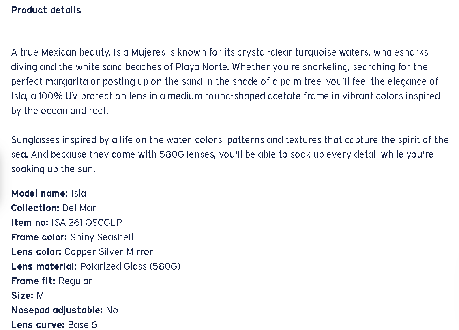The height and width of the screenshot is (330, 459).
Task: Click the "Lens curve:" label
Action: coord(38,325)
